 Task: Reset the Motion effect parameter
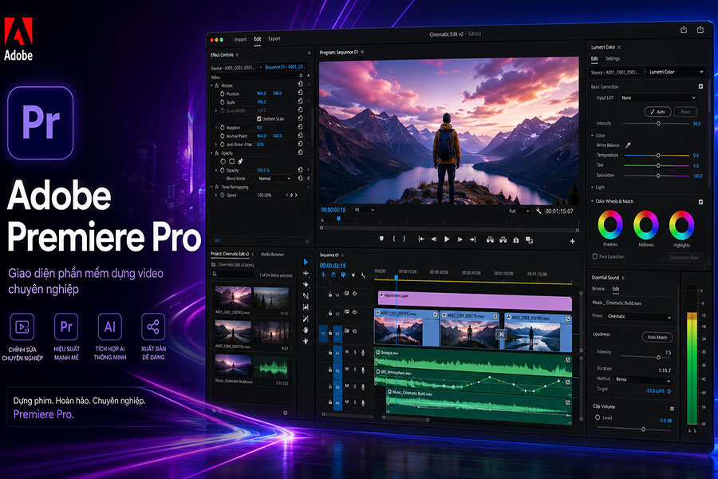(x=301, y=85)
